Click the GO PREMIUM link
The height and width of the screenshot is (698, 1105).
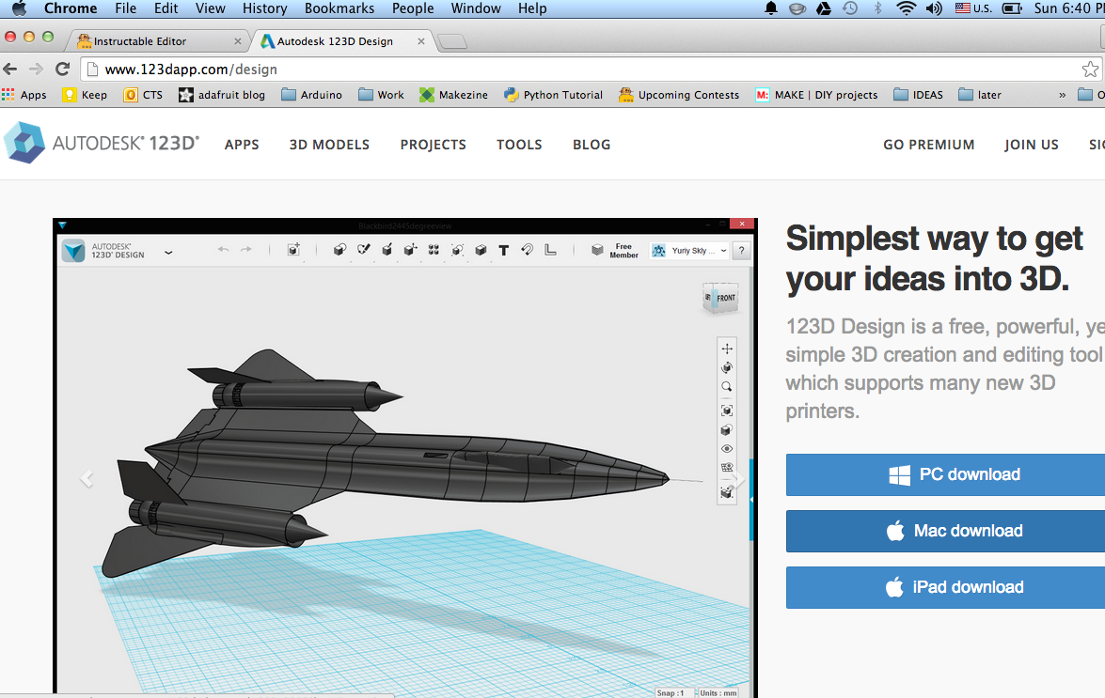(x=929, y=145)
